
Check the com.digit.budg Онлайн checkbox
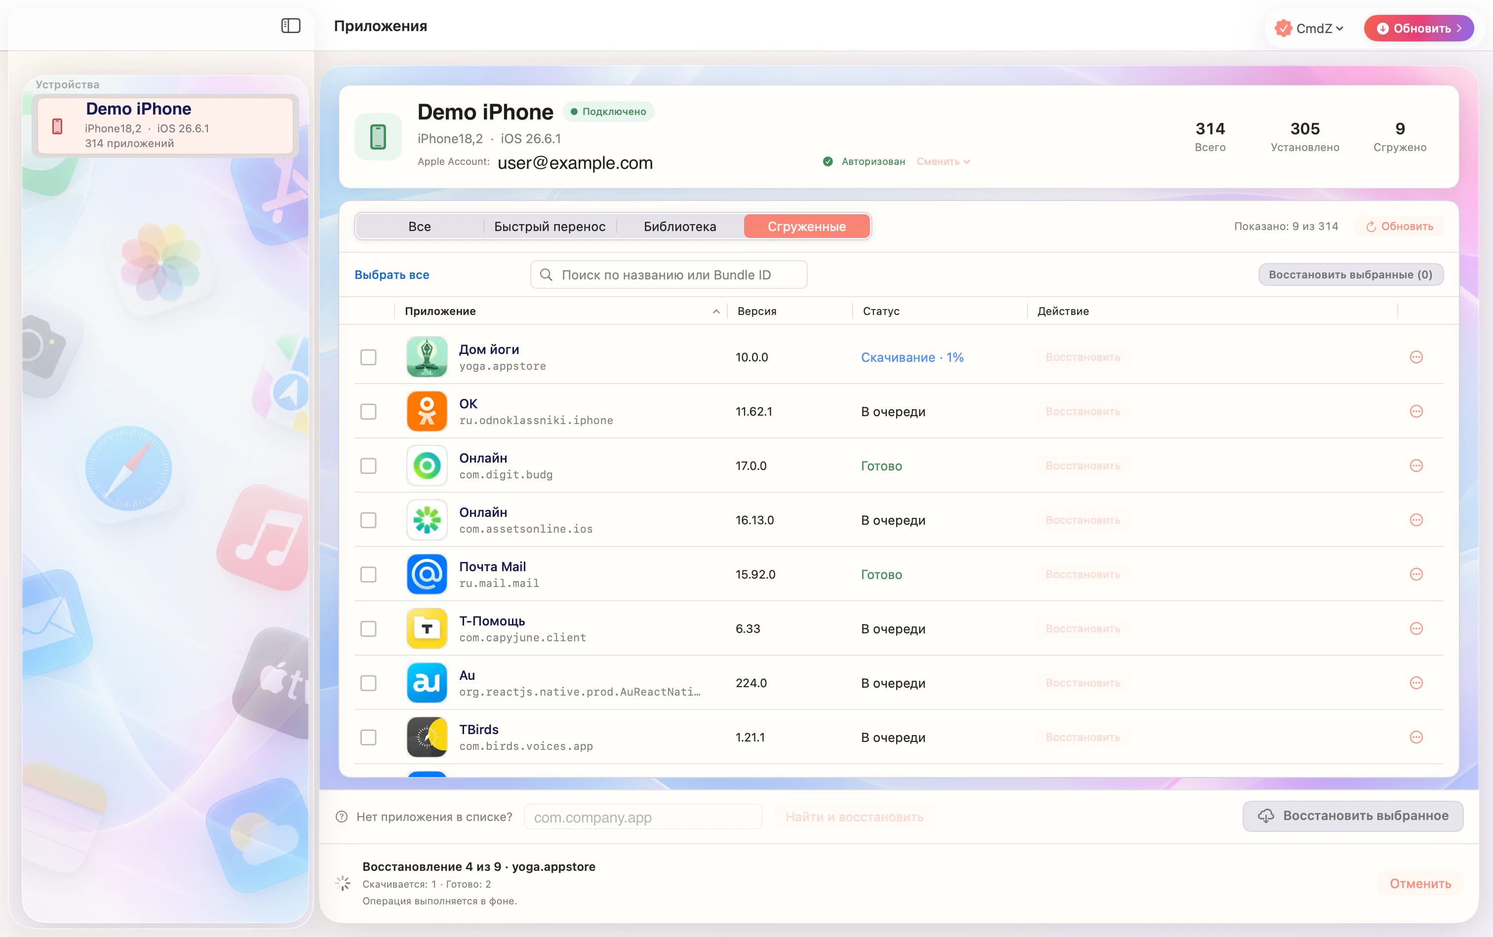[368, 466]
